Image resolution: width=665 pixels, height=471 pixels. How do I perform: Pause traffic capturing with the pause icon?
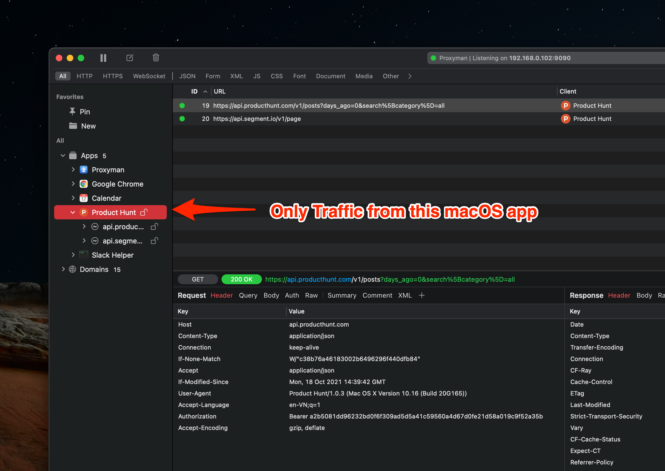tap(103, 58)
